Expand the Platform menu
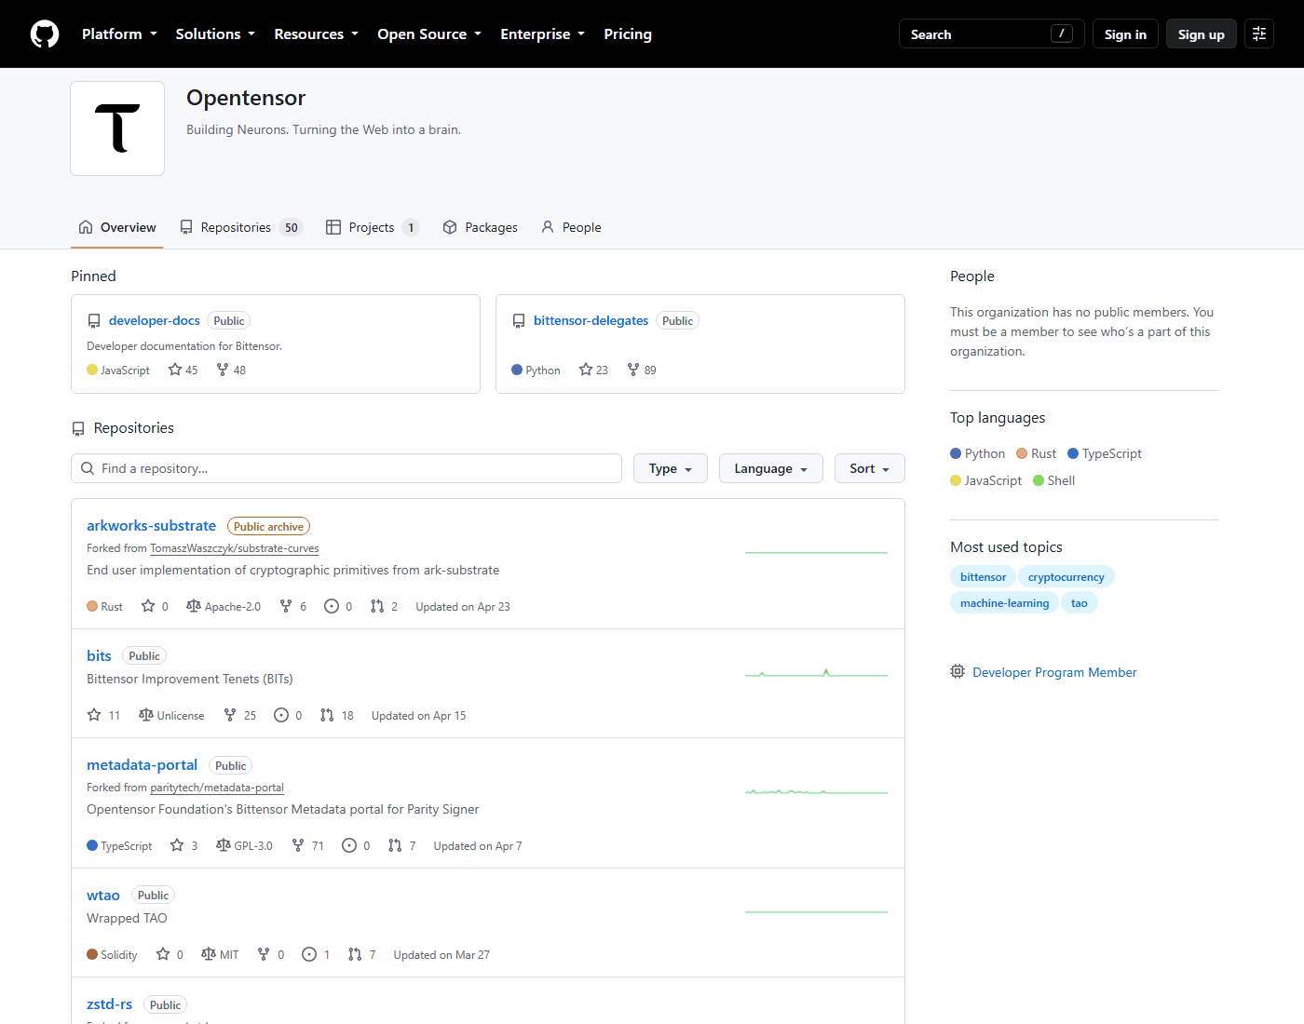The image size is (1304, 1024). click(119, 34)
